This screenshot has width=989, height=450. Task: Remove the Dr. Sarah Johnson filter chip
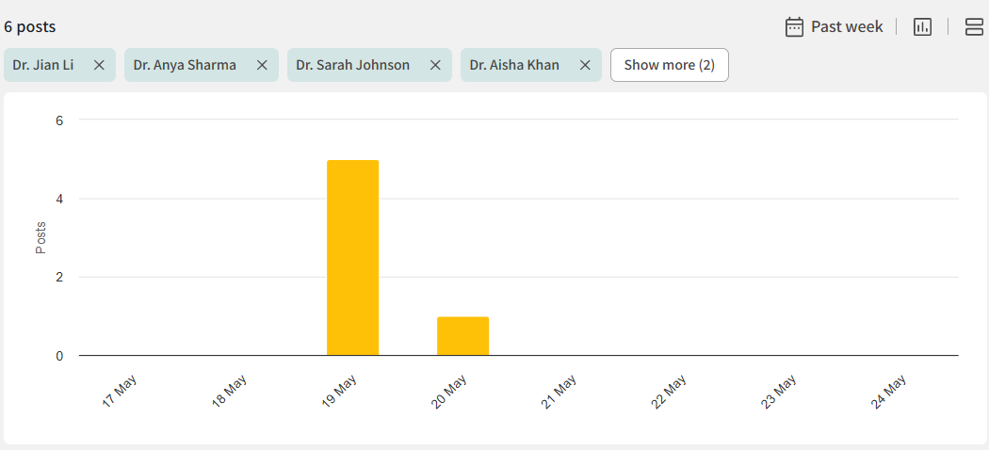(x=435, y=65)
